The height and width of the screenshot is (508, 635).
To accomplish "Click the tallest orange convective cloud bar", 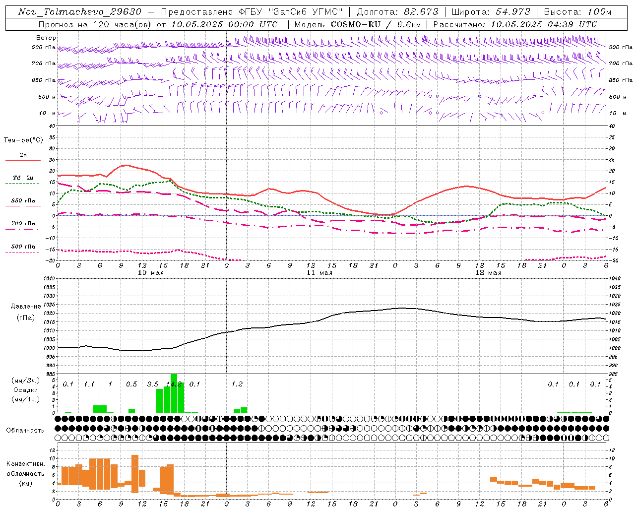I will click(x=135, y=474).
